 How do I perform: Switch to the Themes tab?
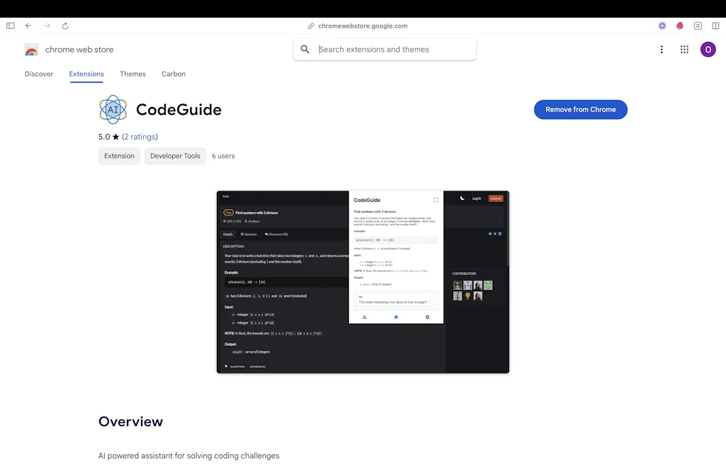(133, 74)
